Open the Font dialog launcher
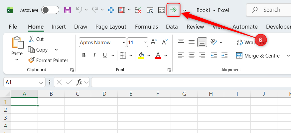This screenshot has width=291, height=133. point(169,70)
